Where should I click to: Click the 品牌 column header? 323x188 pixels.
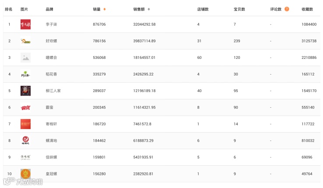(x=49, y=9)
